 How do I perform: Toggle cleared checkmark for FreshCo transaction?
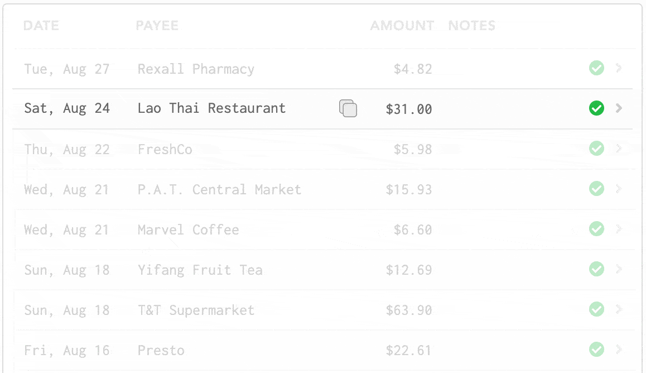[596, 149]
